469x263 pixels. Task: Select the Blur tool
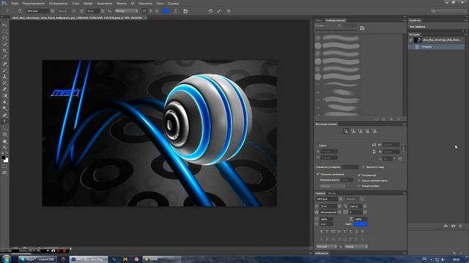click(4, 102)
